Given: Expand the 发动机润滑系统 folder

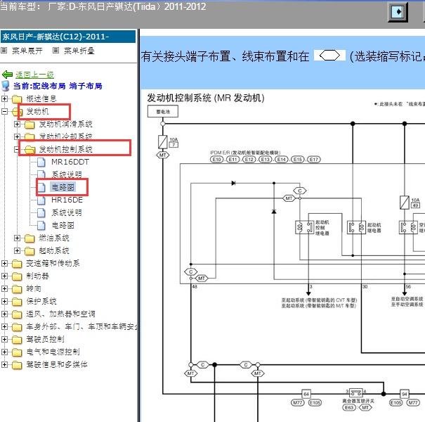Looking at the screenshot, I should [x=17, y=124].
